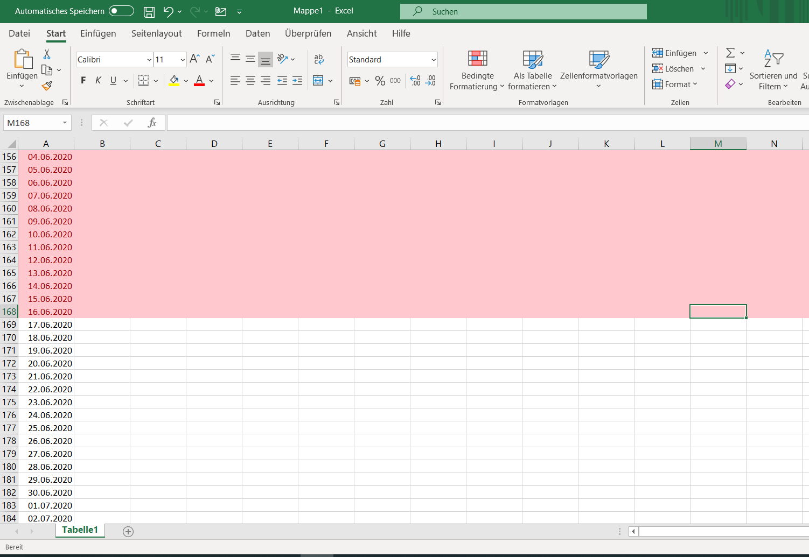The image size is (809, 557).
Task: Click the fill color bucket icon
Action: [x=174, y=81]
